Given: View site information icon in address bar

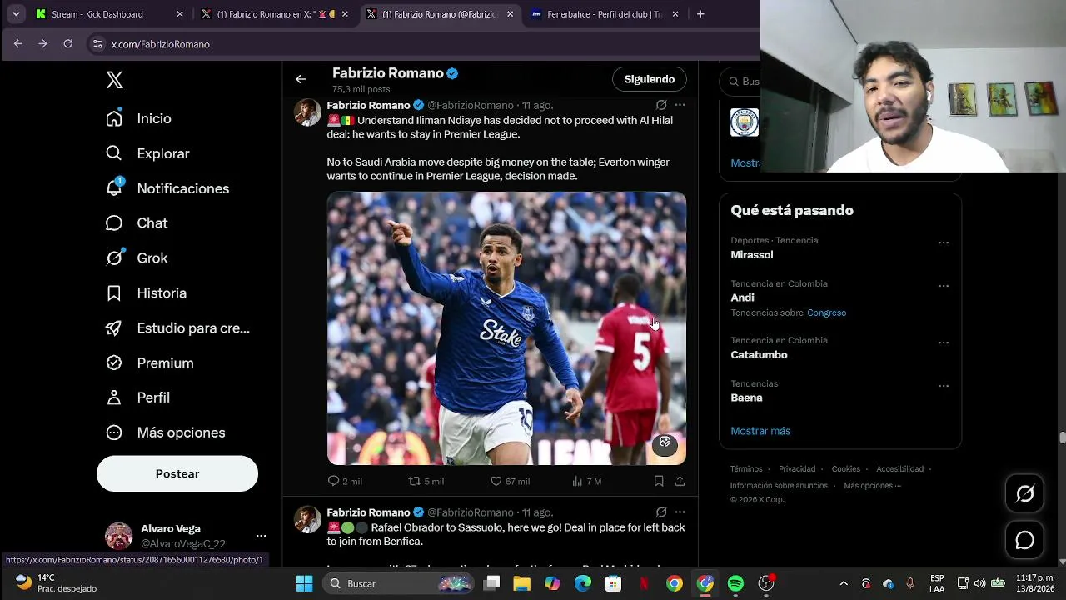Looking at the screenshot, I should (97, 44).
